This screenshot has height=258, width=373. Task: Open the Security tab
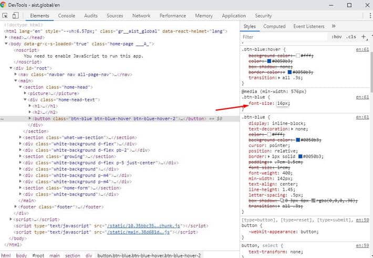pyautogui.click(x=263, y=16)
